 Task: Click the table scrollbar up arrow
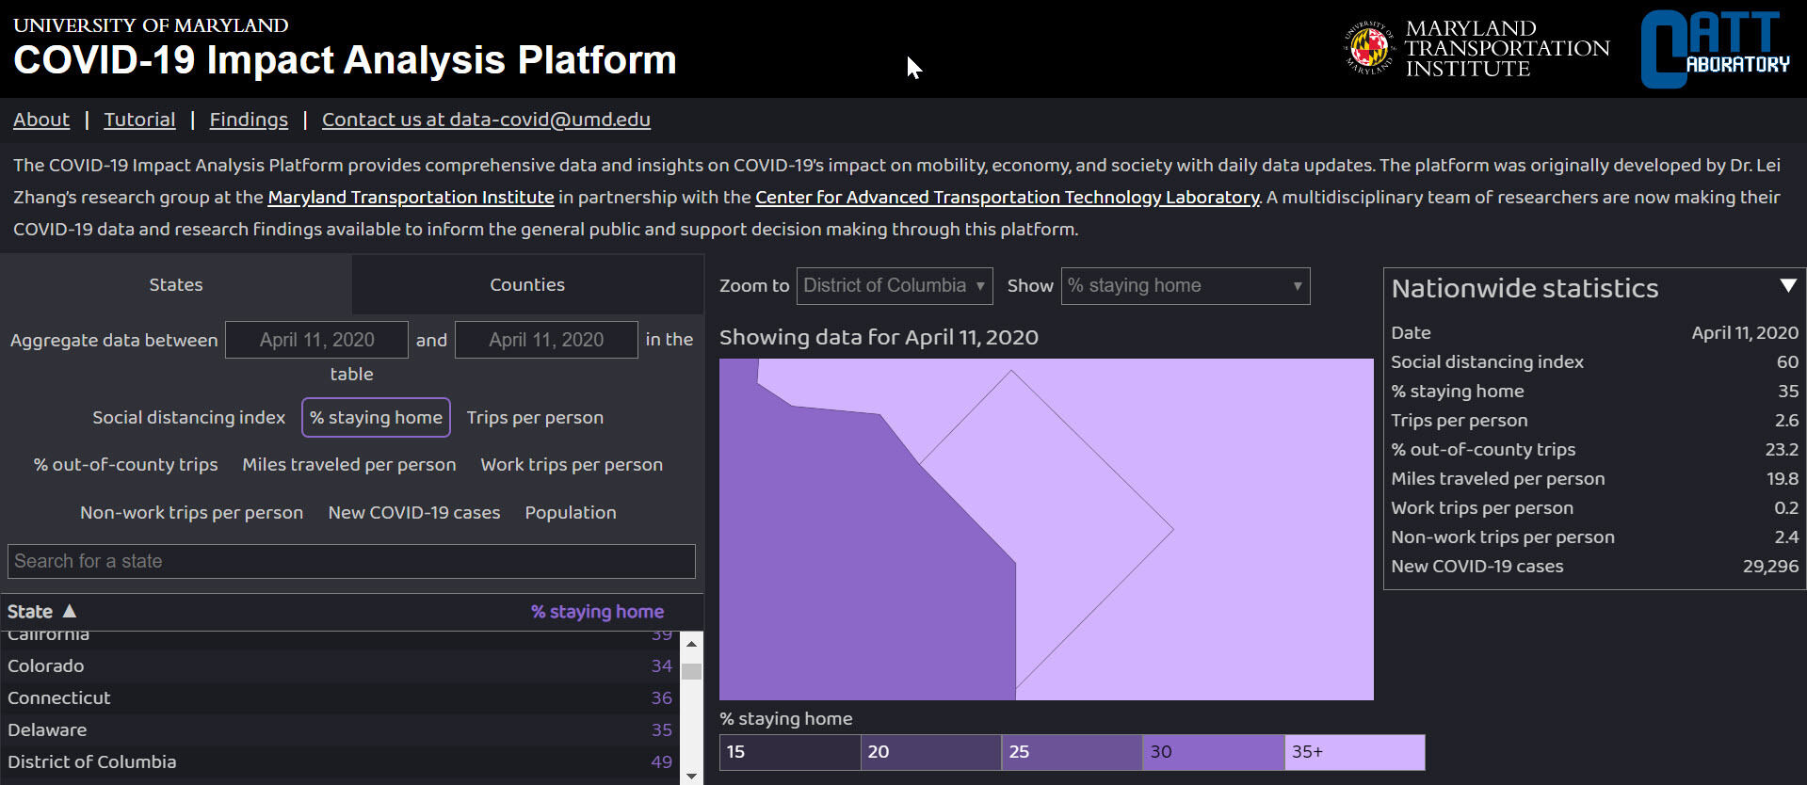[x=692, y=645]
